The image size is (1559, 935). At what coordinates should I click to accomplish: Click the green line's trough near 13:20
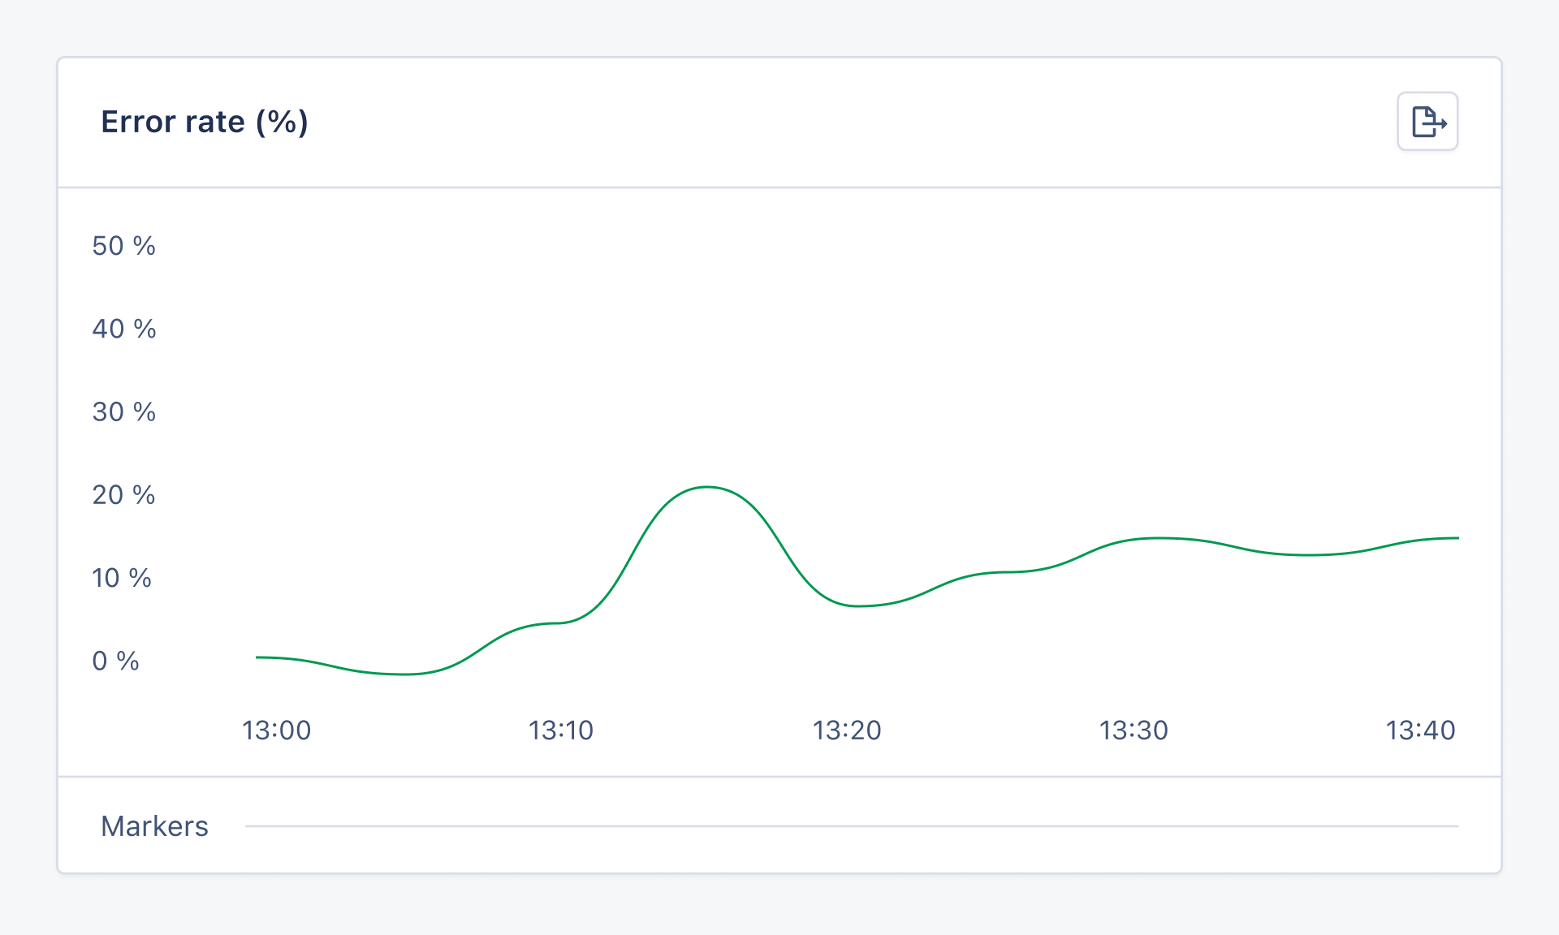(857, 605)
